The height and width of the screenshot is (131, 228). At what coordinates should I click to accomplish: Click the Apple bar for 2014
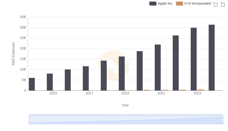tap(32, 84)
